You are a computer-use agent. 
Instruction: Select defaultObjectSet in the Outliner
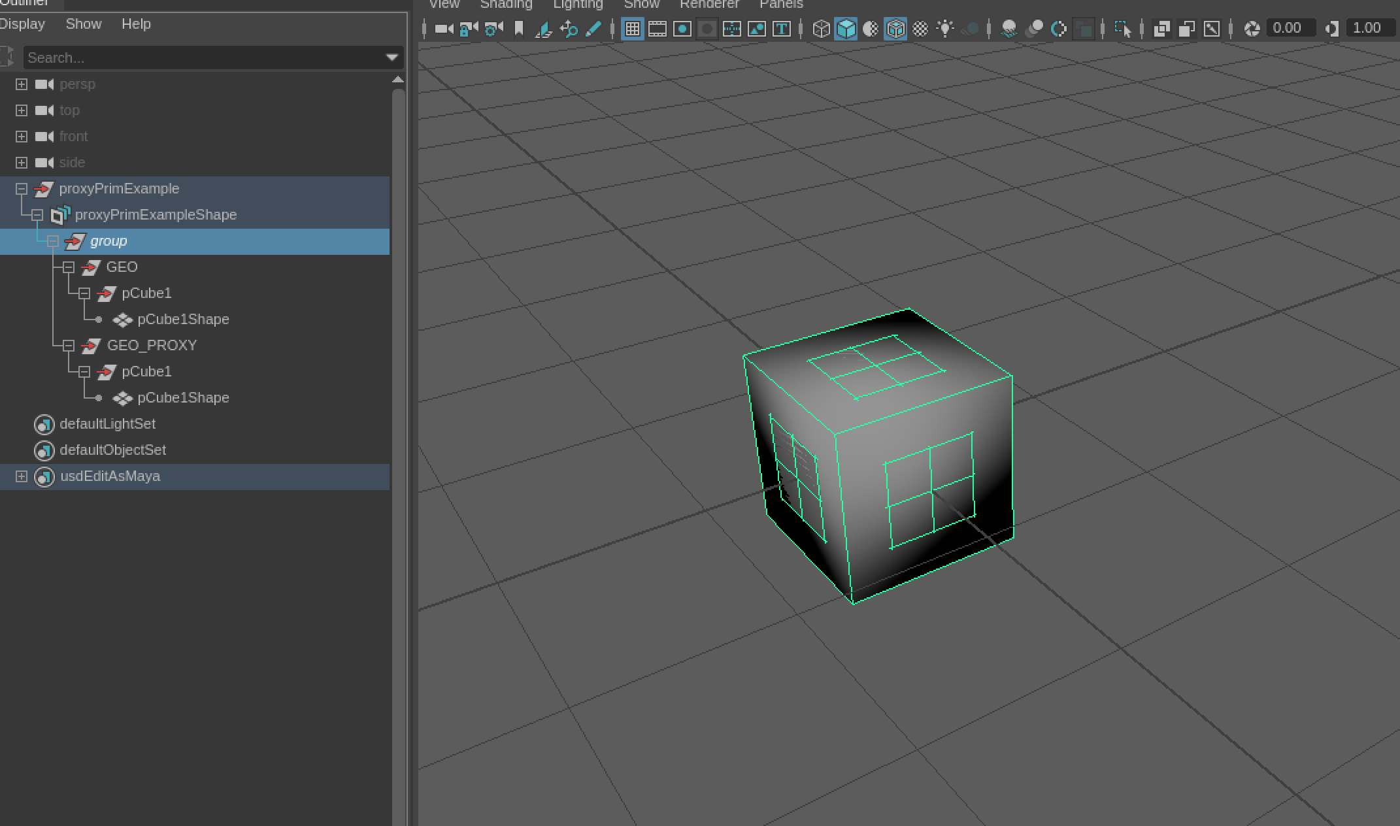point(112,450)
